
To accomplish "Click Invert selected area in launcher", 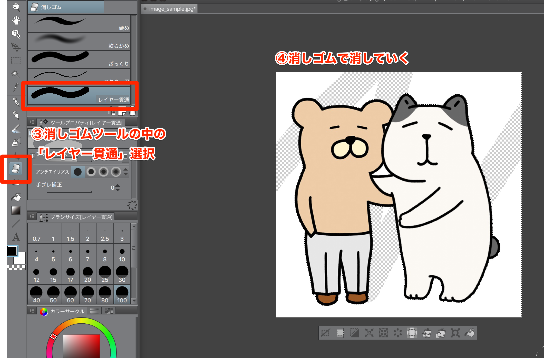I will (x=354, y=333).
